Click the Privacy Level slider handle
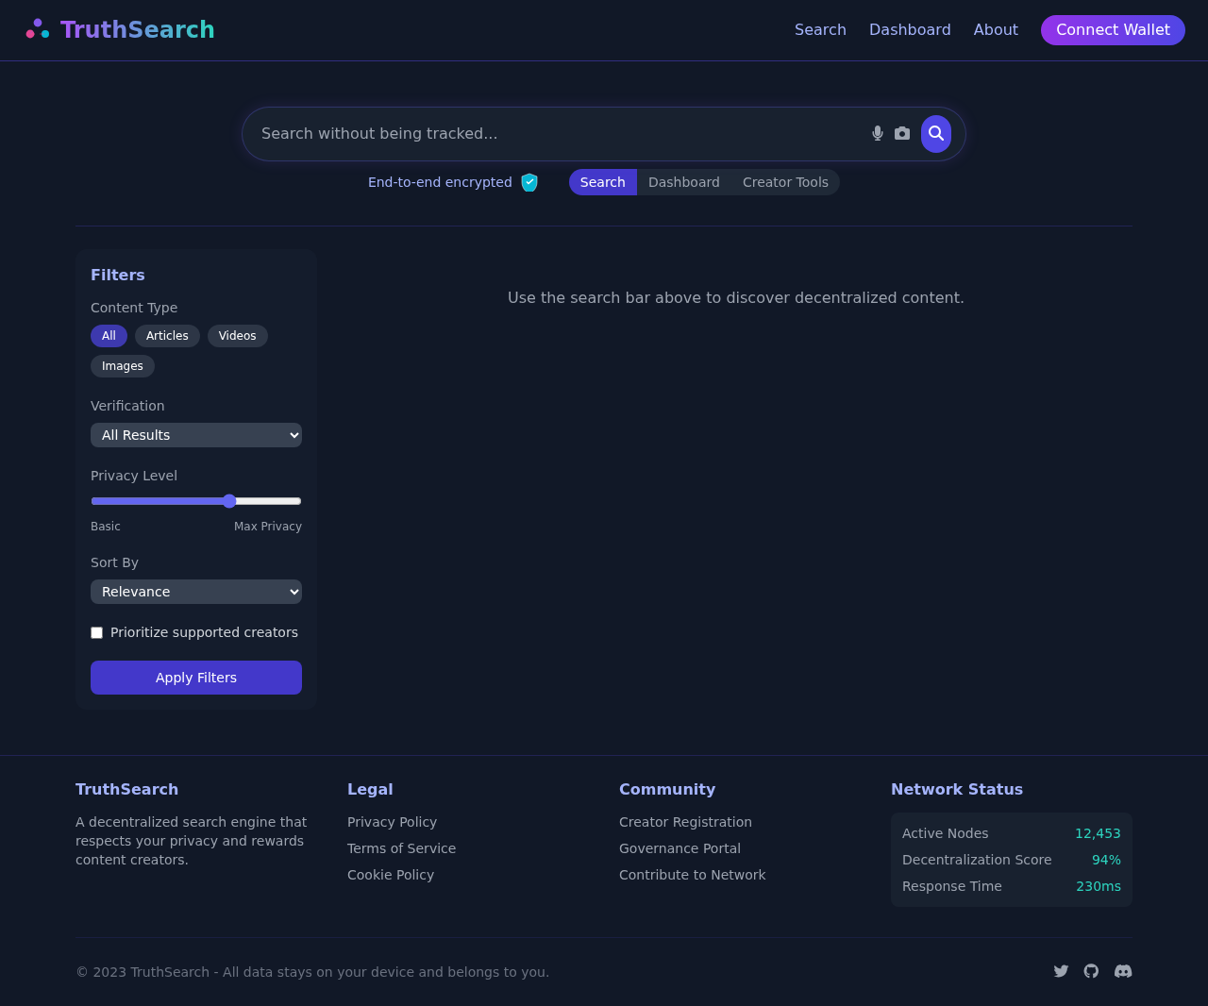Screen dimensions: 1208x1006 pyautogui.click(x=229, y=501)
